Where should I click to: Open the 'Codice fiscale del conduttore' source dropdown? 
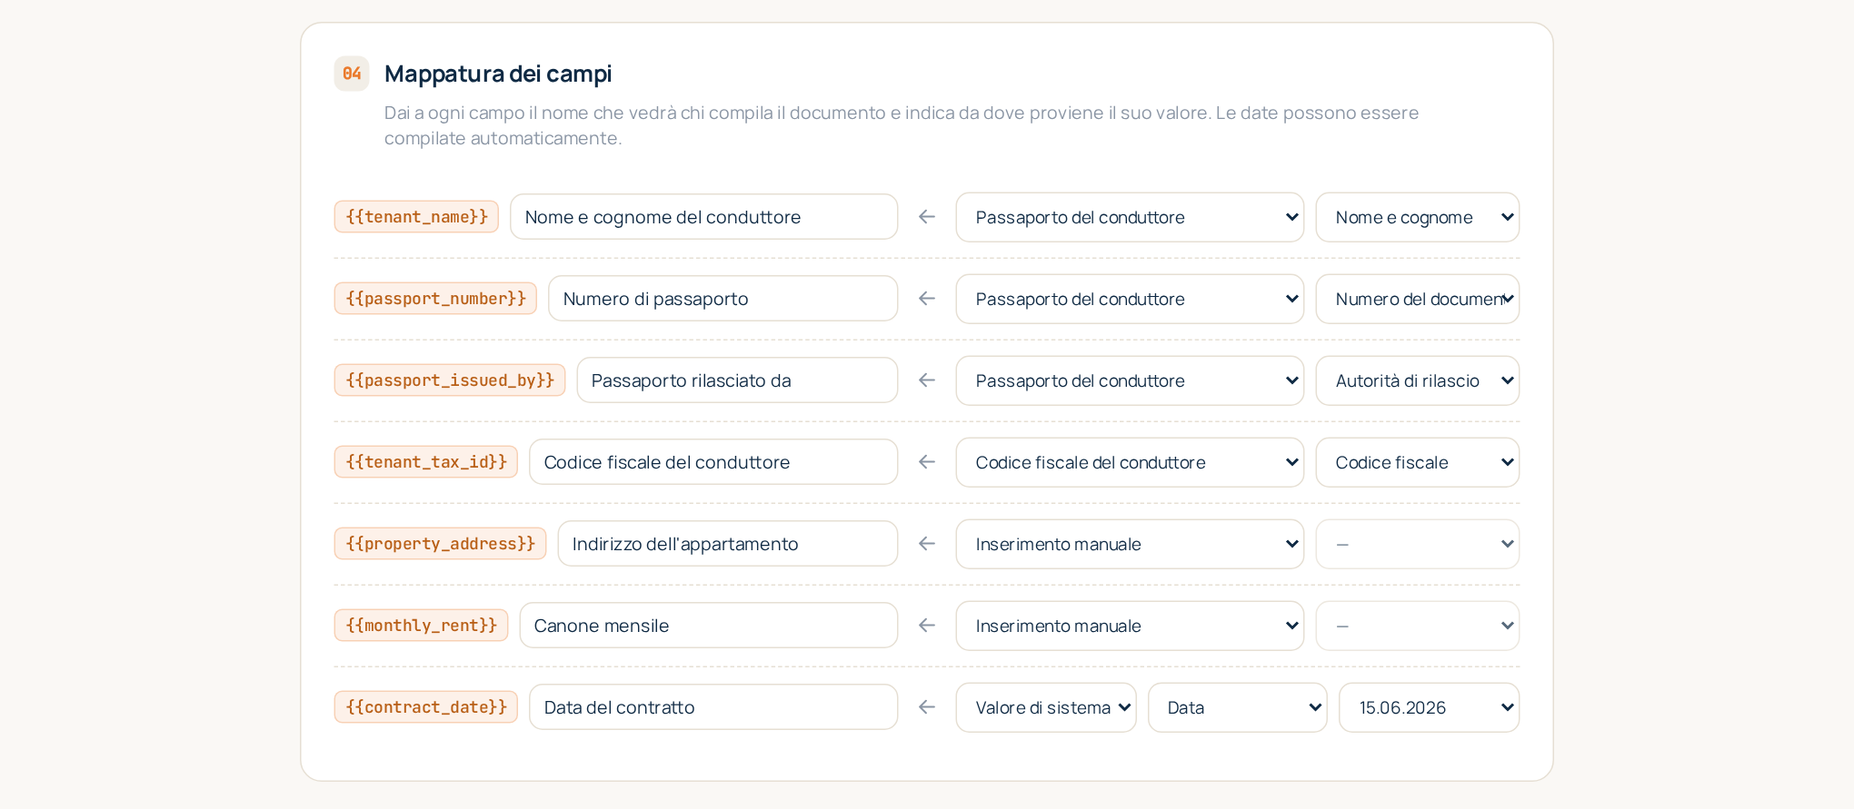click(1130, 462)
